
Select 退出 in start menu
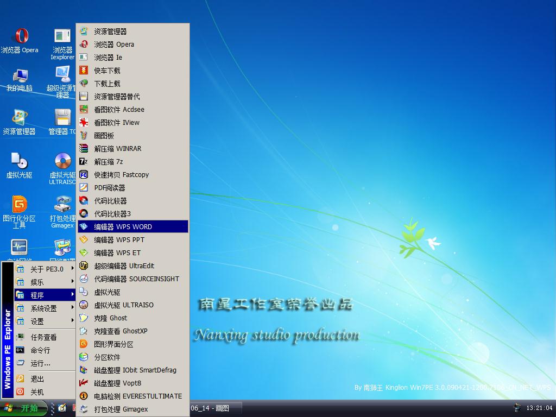[x=45, y=378]
